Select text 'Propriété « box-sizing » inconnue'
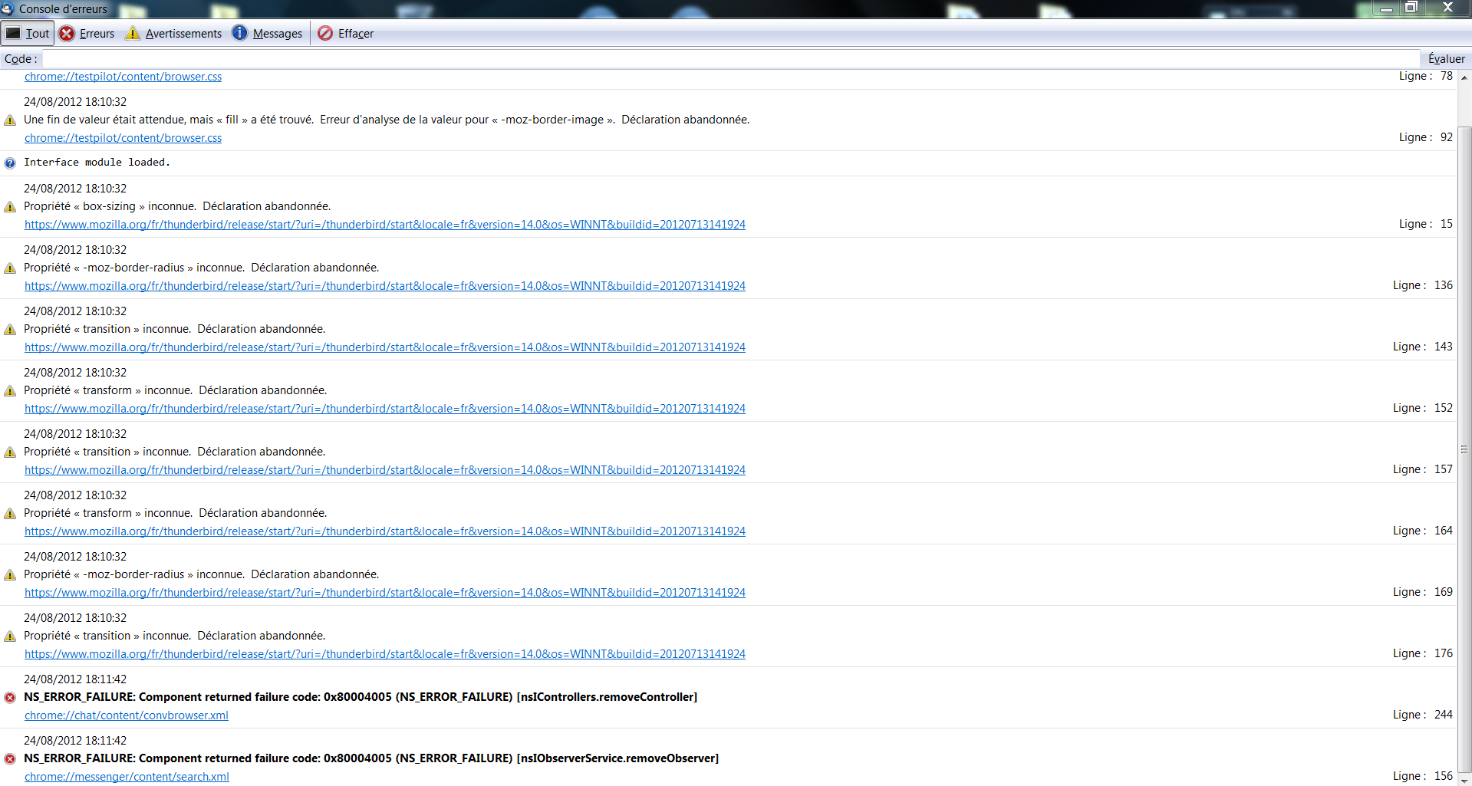This screenshot has height=786, width=1472. click(x=109, y=206)
